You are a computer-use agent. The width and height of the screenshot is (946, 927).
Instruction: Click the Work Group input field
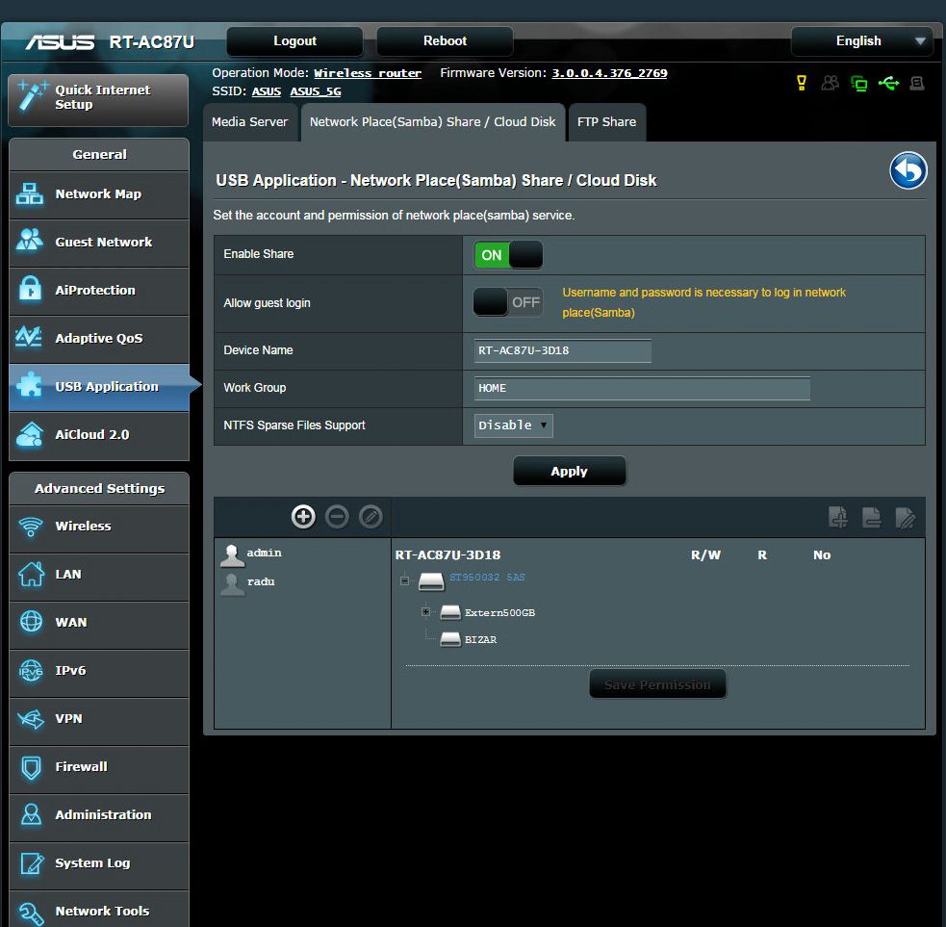coord(642,388)
